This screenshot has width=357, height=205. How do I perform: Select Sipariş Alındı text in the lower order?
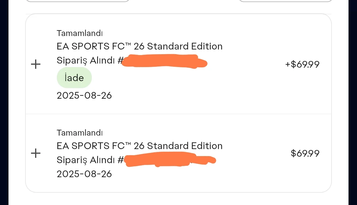tap(87, 160)
